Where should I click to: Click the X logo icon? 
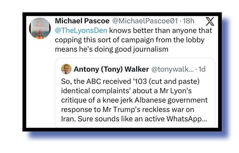(210, 21)
